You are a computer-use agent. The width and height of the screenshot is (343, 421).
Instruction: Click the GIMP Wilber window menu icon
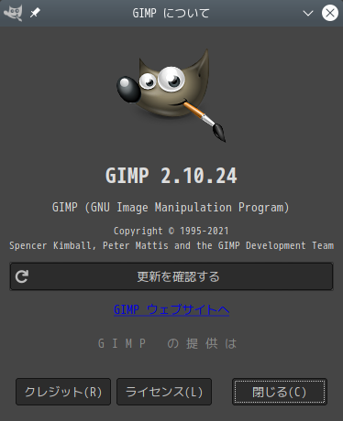click(x=13, y=13)
